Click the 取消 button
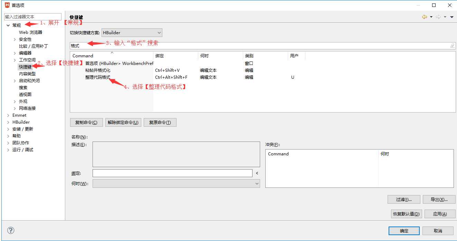The image size is (457, 241). [x=438, y=231]
